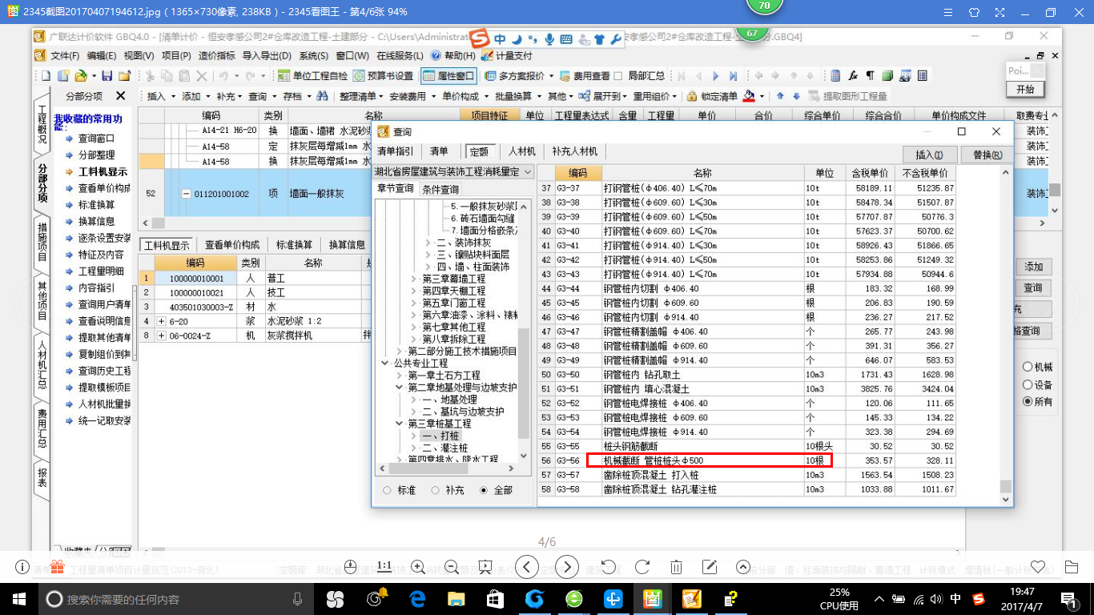Collapse the 公共专业工程 tree node
The width and height of the screenshot is (1094, 615).
tap(385, 364)
